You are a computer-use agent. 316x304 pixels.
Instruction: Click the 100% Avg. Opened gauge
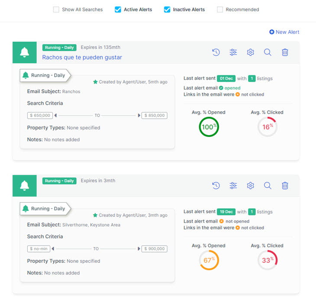[x=209, y=127]
